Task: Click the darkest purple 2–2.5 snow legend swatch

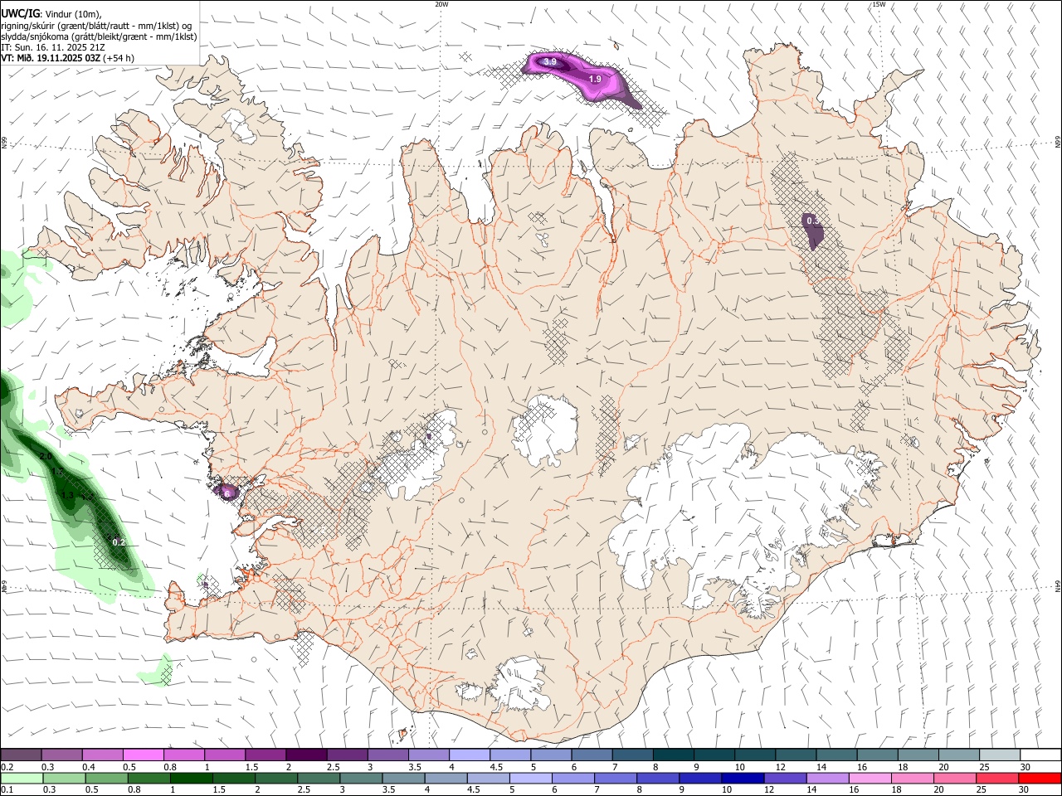Action: click(x=305, y=755)
